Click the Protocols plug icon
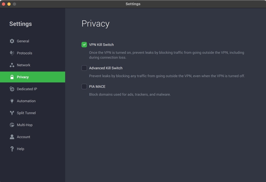Image resolution: width=266 pixels, height=182 pixels. (12, 53)
